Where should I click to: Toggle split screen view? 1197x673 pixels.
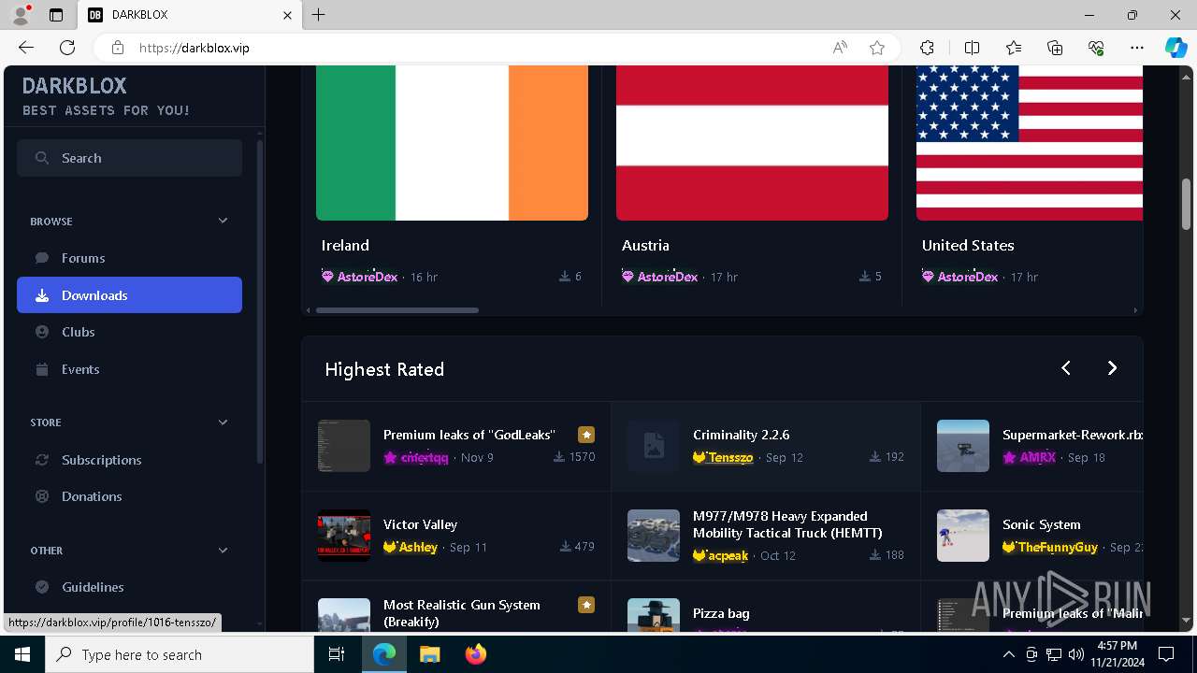[x=972, y=48]
